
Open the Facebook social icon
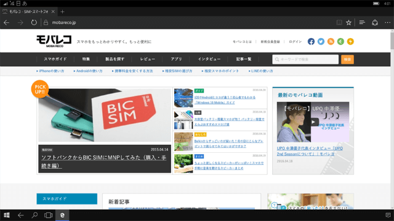(x=311, y=42)
